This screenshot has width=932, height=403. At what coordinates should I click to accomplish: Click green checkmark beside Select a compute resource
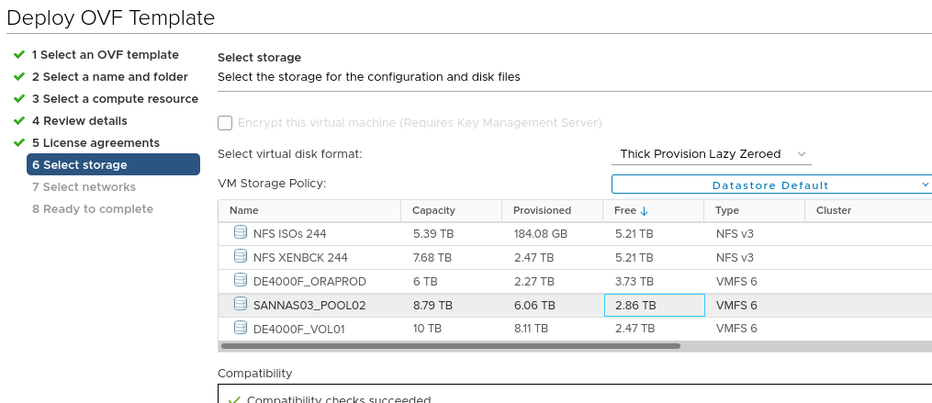tap(19, 98)
